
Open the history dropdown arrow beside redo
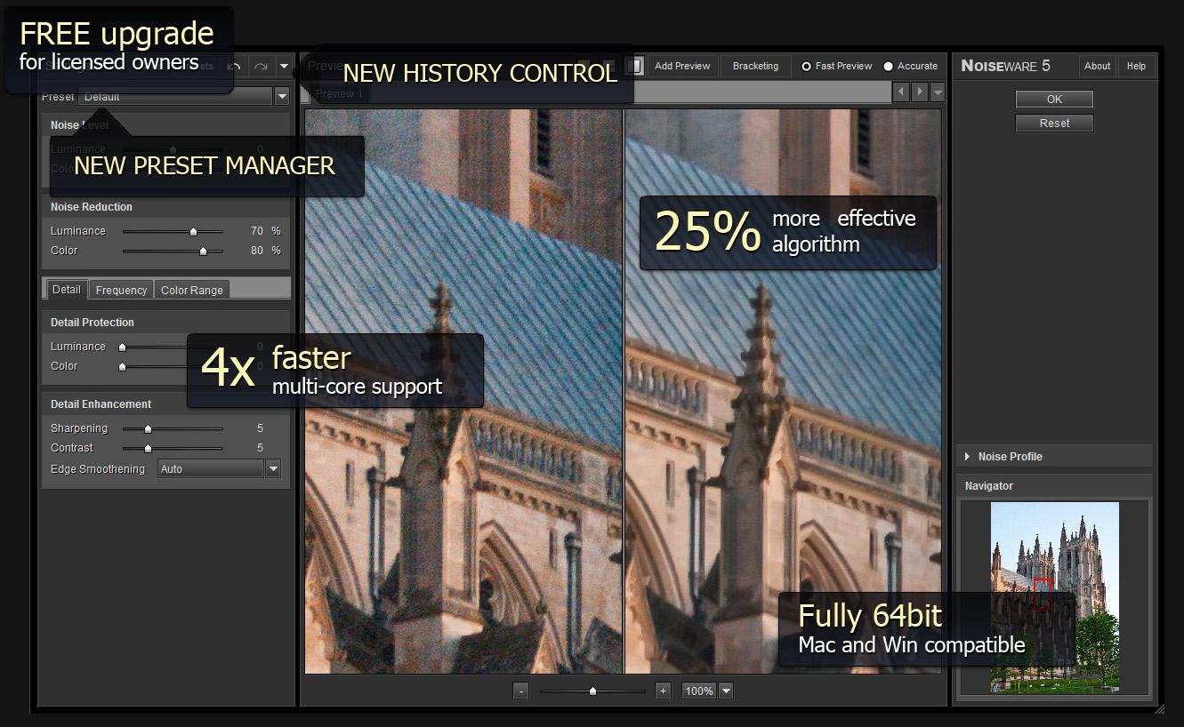tap(284, 66)
